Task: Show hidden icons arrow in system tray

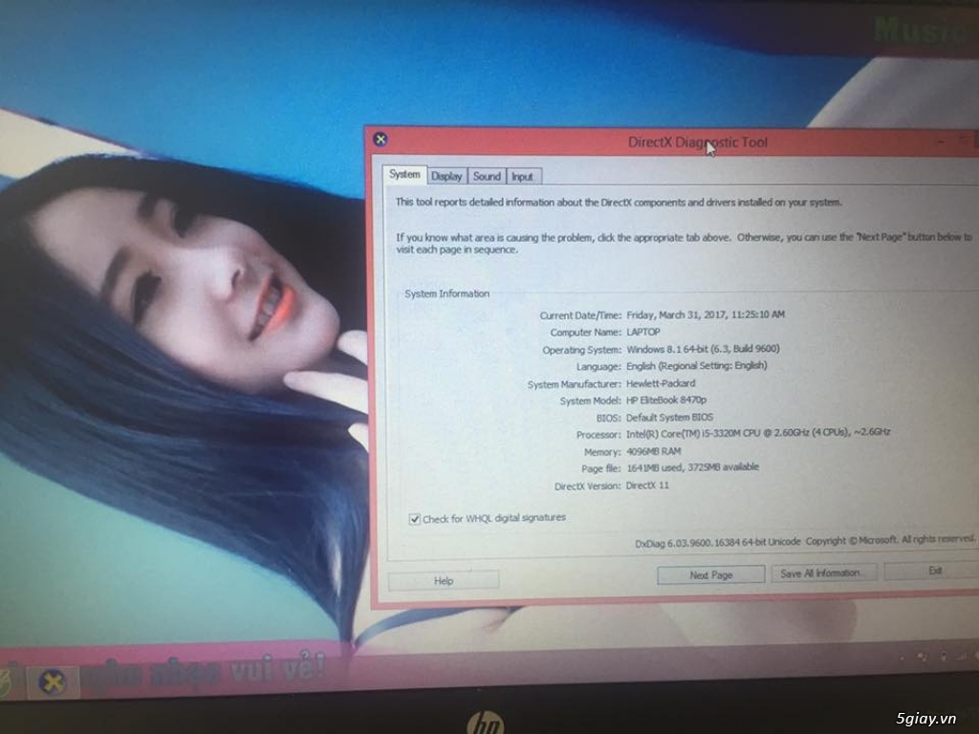Action: tap(902, 658)
